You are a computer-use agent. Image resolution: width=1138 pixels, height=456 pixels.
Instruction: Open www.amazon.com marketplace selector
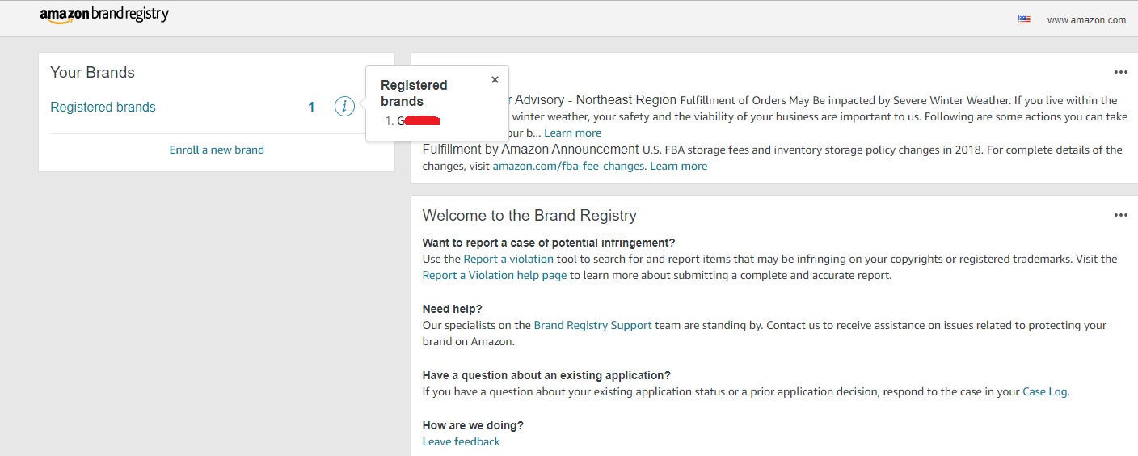[1086, 20]
